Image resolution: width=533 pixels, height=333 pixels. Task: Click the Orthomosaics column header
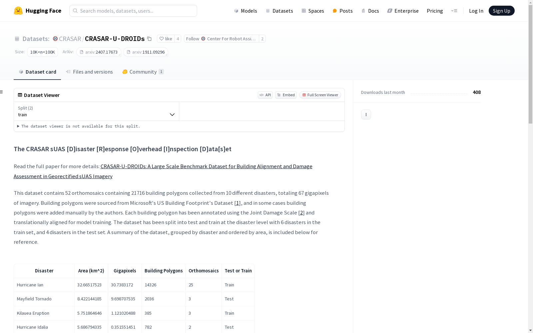click(x=204, y=271)
